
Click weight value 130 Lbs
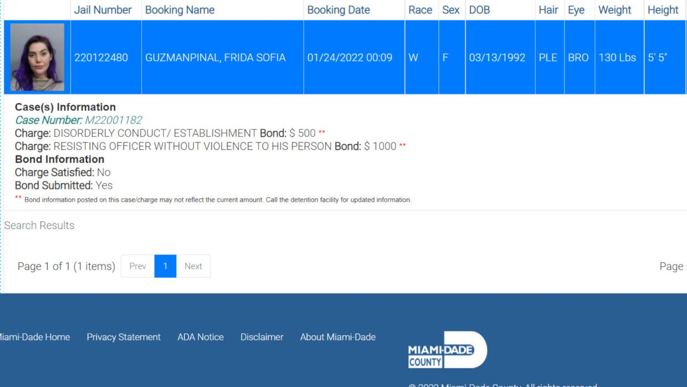[x=617, y=58]
